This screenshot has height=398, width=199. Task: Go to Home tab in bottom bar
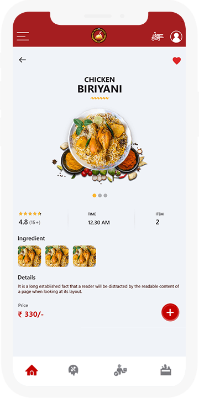pyautogui.click(x=32, y=370)
